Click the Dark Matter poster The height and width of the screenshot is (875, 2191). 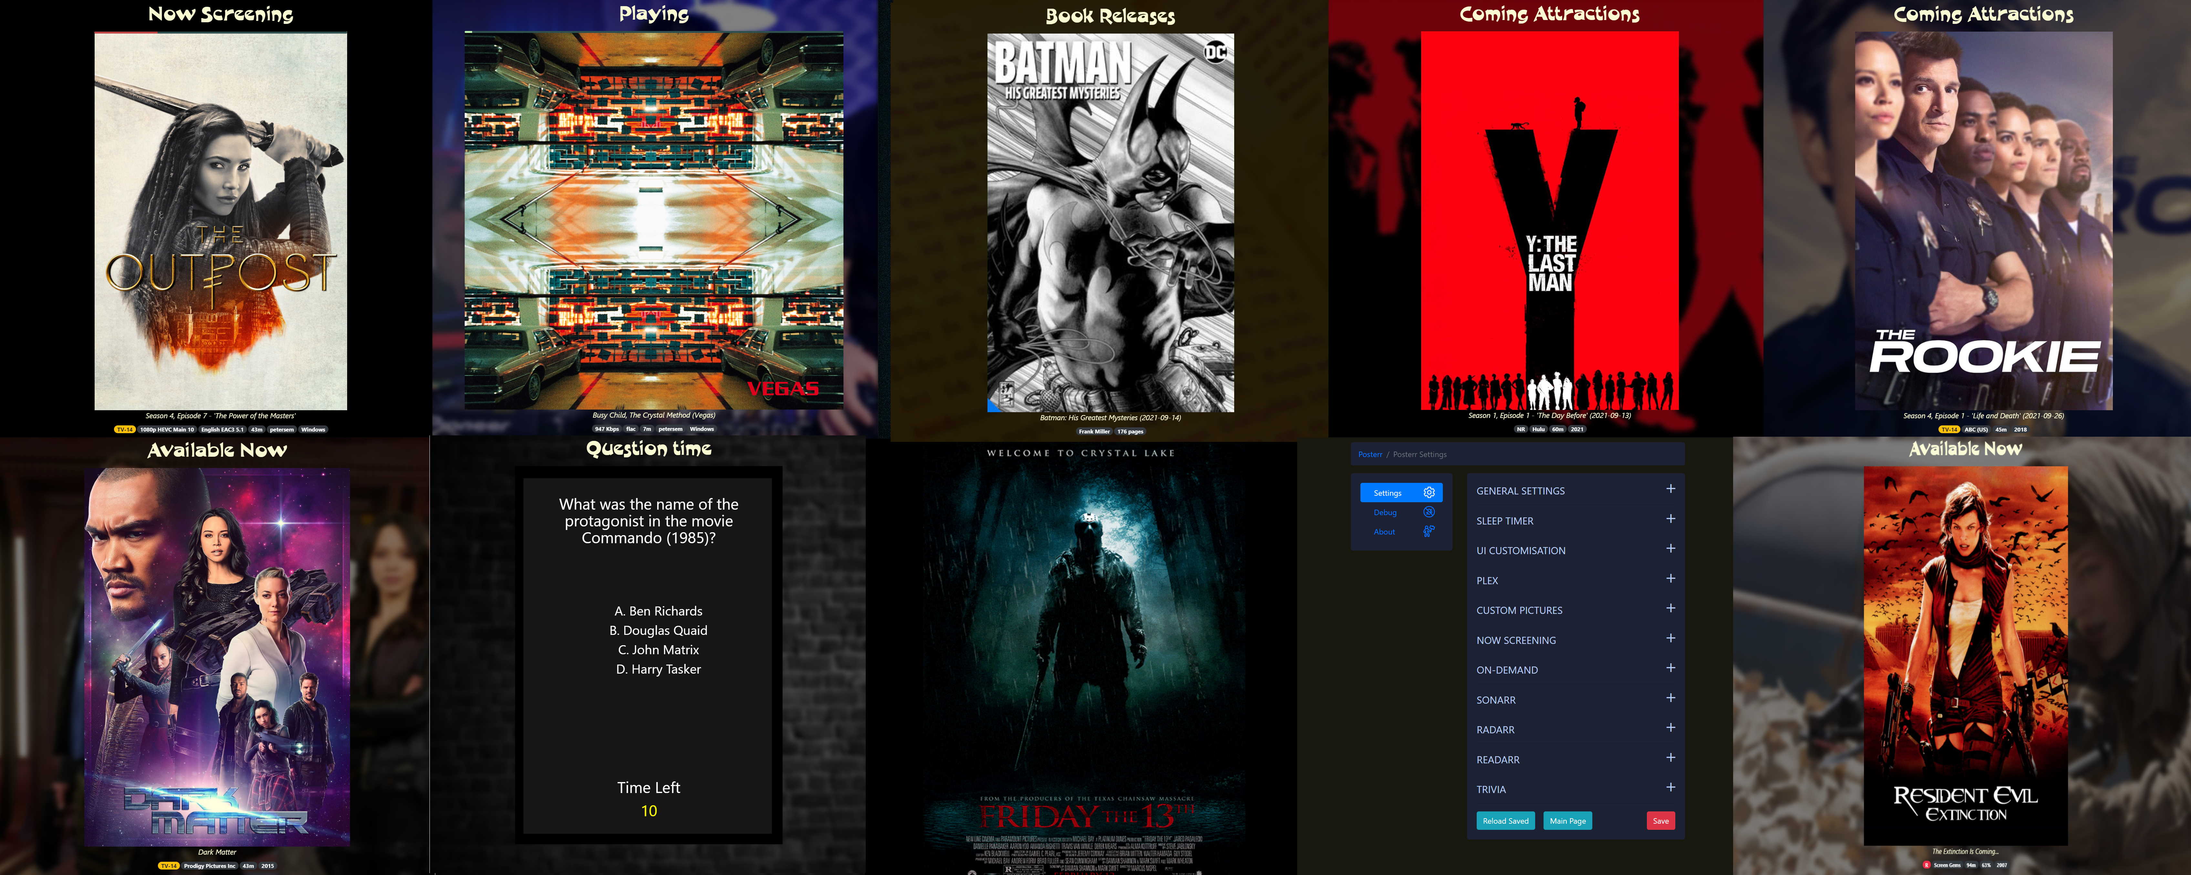[x=217, y=656]
